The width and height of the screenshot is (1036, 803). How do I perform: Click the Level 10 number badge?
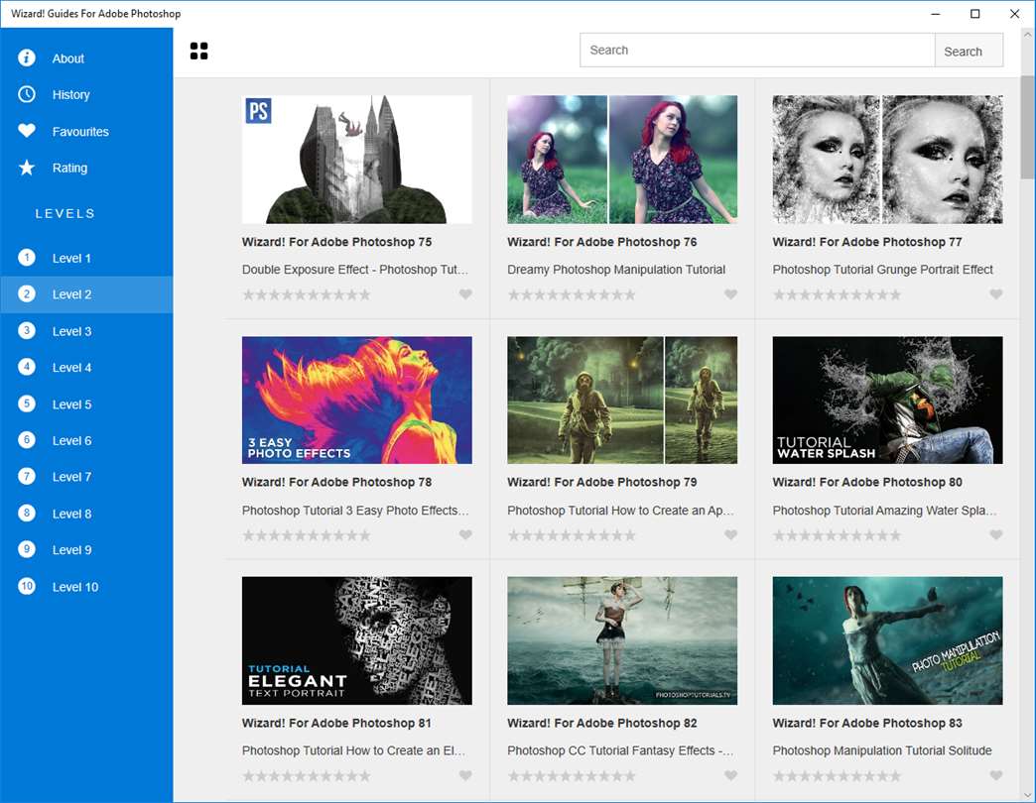[27, 586]
